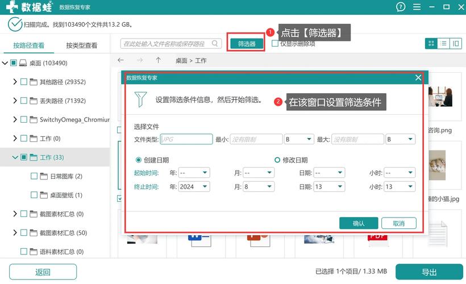This screenshot has height=284, width=466.
Task: Select the 修改日期 radio button
Action: coord(277,160)
